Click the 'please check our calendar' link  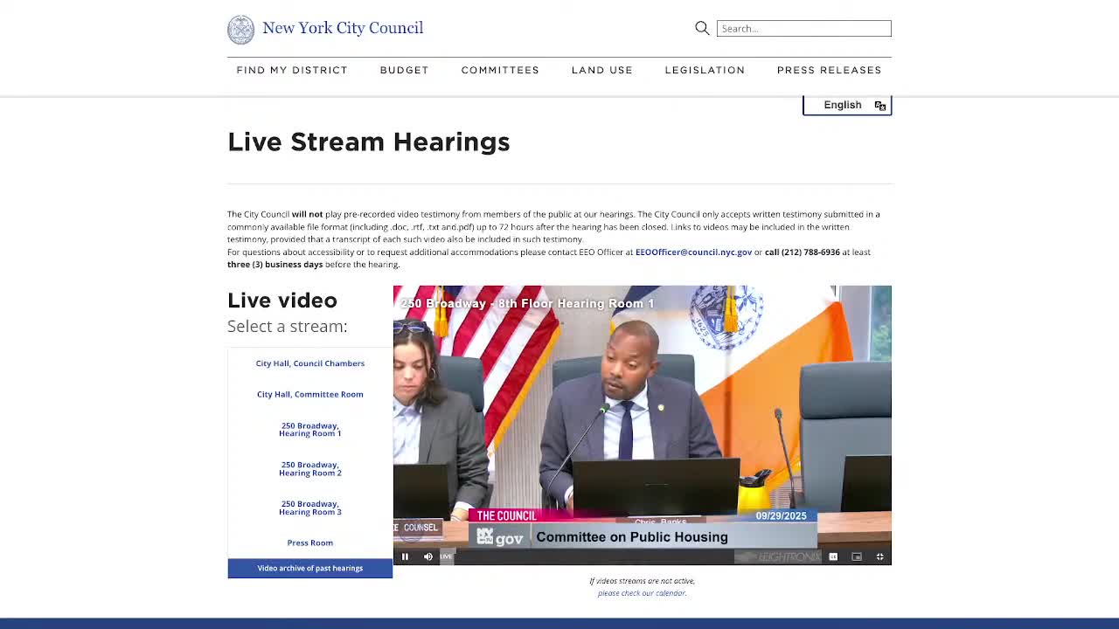tap(642, 593)
